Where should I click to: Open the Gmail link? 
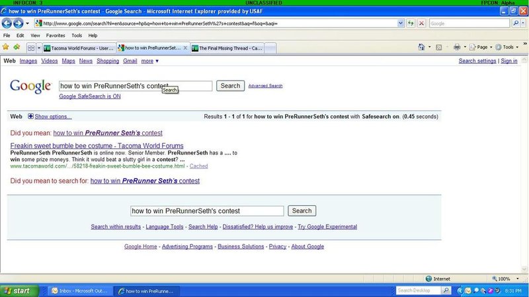[x=130, y=61]
